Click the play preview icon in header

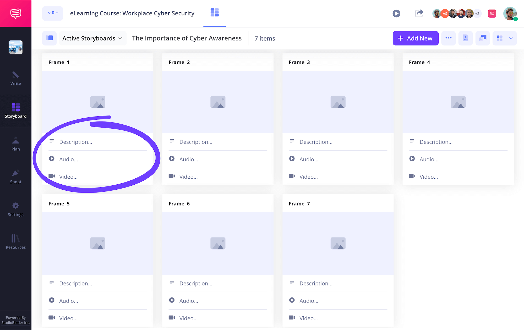coord(396,13)
